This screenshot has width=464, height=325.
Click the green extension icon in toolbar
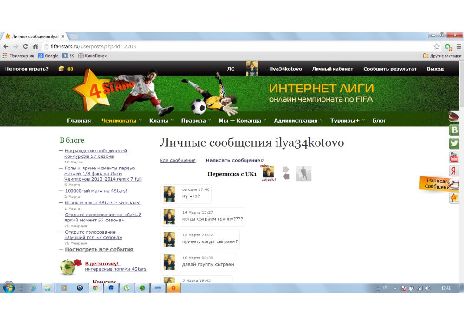(449, 47)
